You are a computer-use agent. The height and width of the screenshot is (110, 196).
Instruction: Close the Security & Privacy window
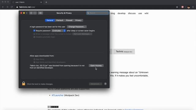coord(21,13)
